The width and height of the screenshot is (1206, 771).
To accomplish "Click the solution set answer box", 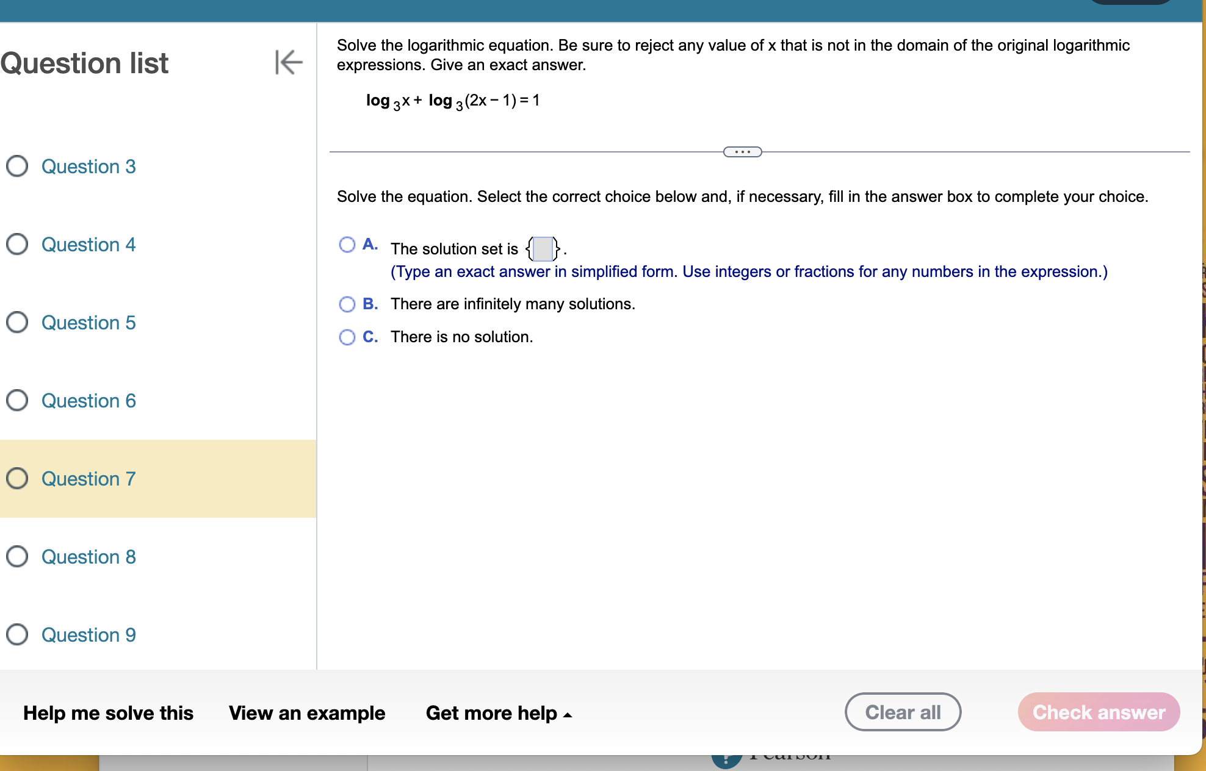I will tap(542, 248).
